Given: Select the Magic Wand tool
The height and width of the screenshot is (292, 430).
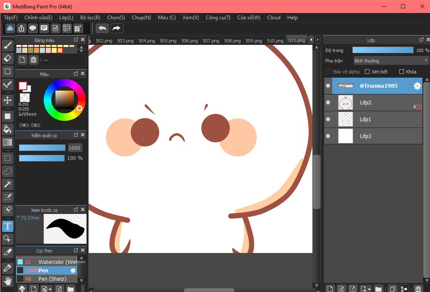Looking at the screenshot, I should coord(8,184).
